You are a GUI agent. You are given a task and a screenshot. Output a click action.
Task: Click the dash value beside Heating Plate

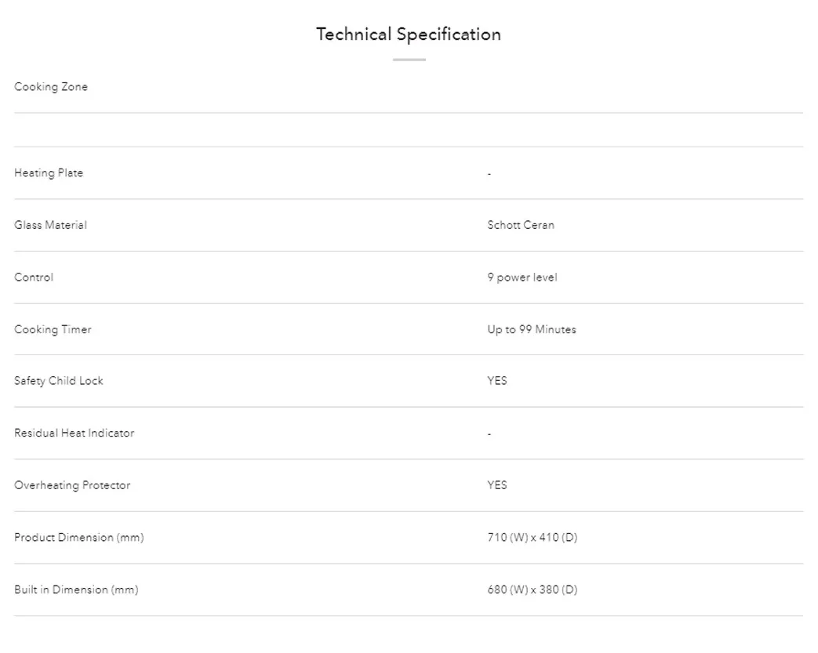click(489, 173)
